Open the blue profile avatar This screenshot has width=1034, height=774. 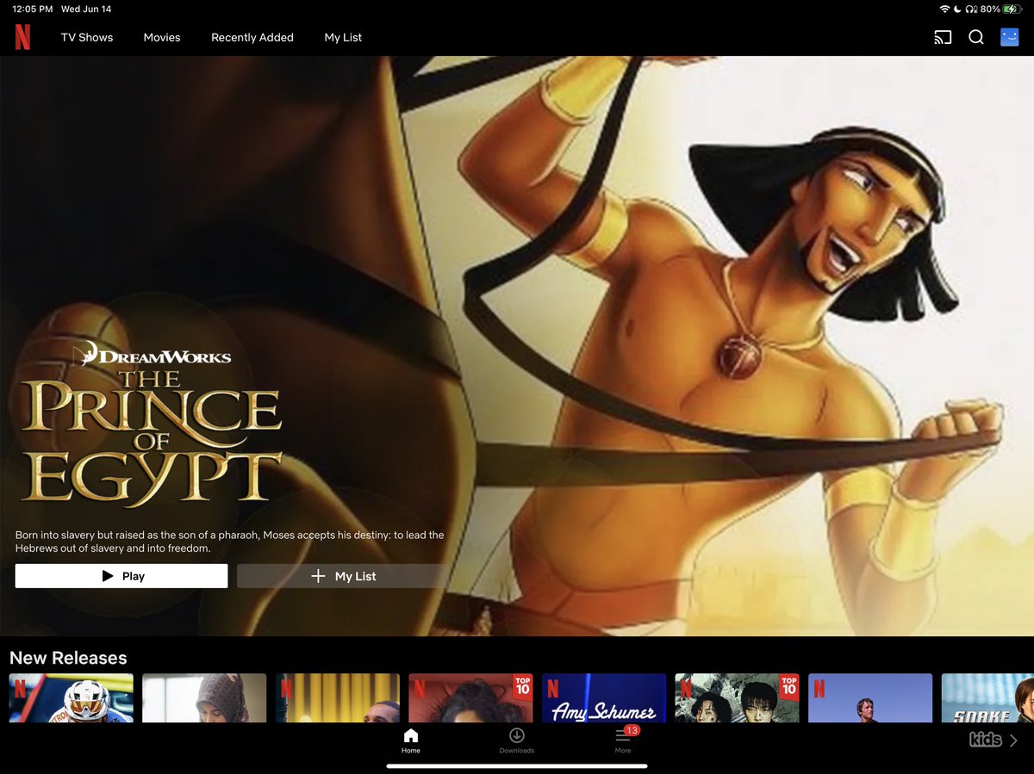(x=1009, y=37)
